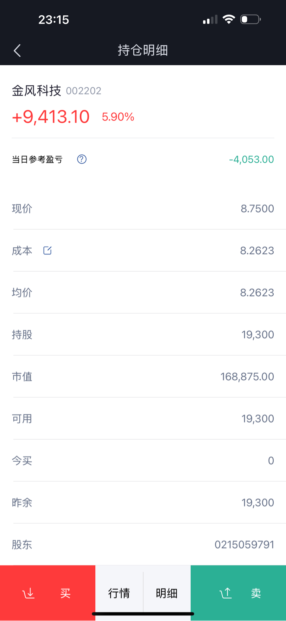The image size is (286, 621).
Task: Check the Wi-Fi status icon
Action: point(229,19)
